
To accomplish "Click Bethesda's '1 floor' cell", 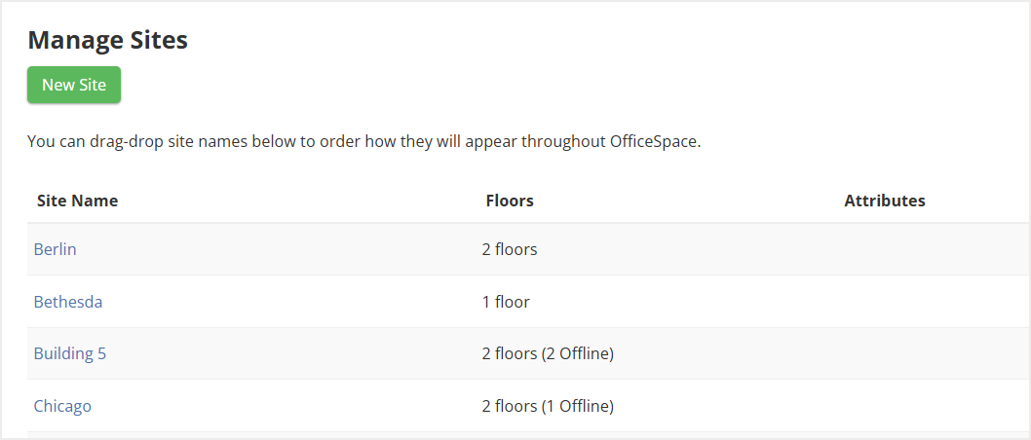I will pos(506,302).
